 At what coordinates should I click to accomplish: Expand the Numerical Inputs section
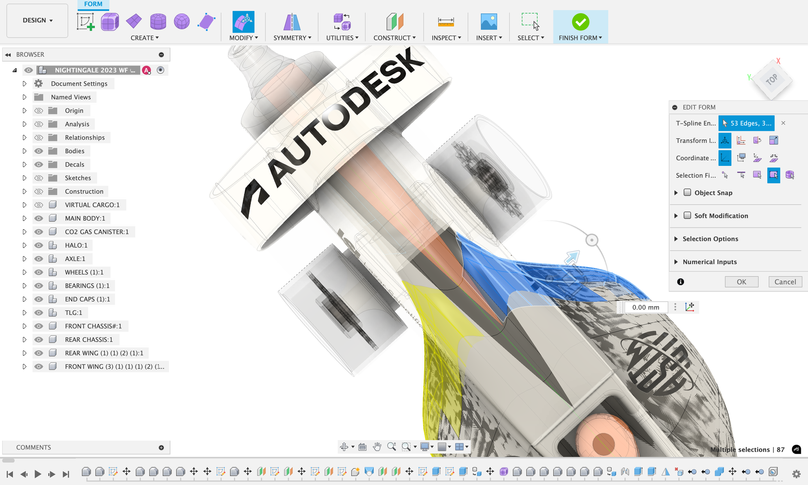pyautogui.click(x=676, y=262)
